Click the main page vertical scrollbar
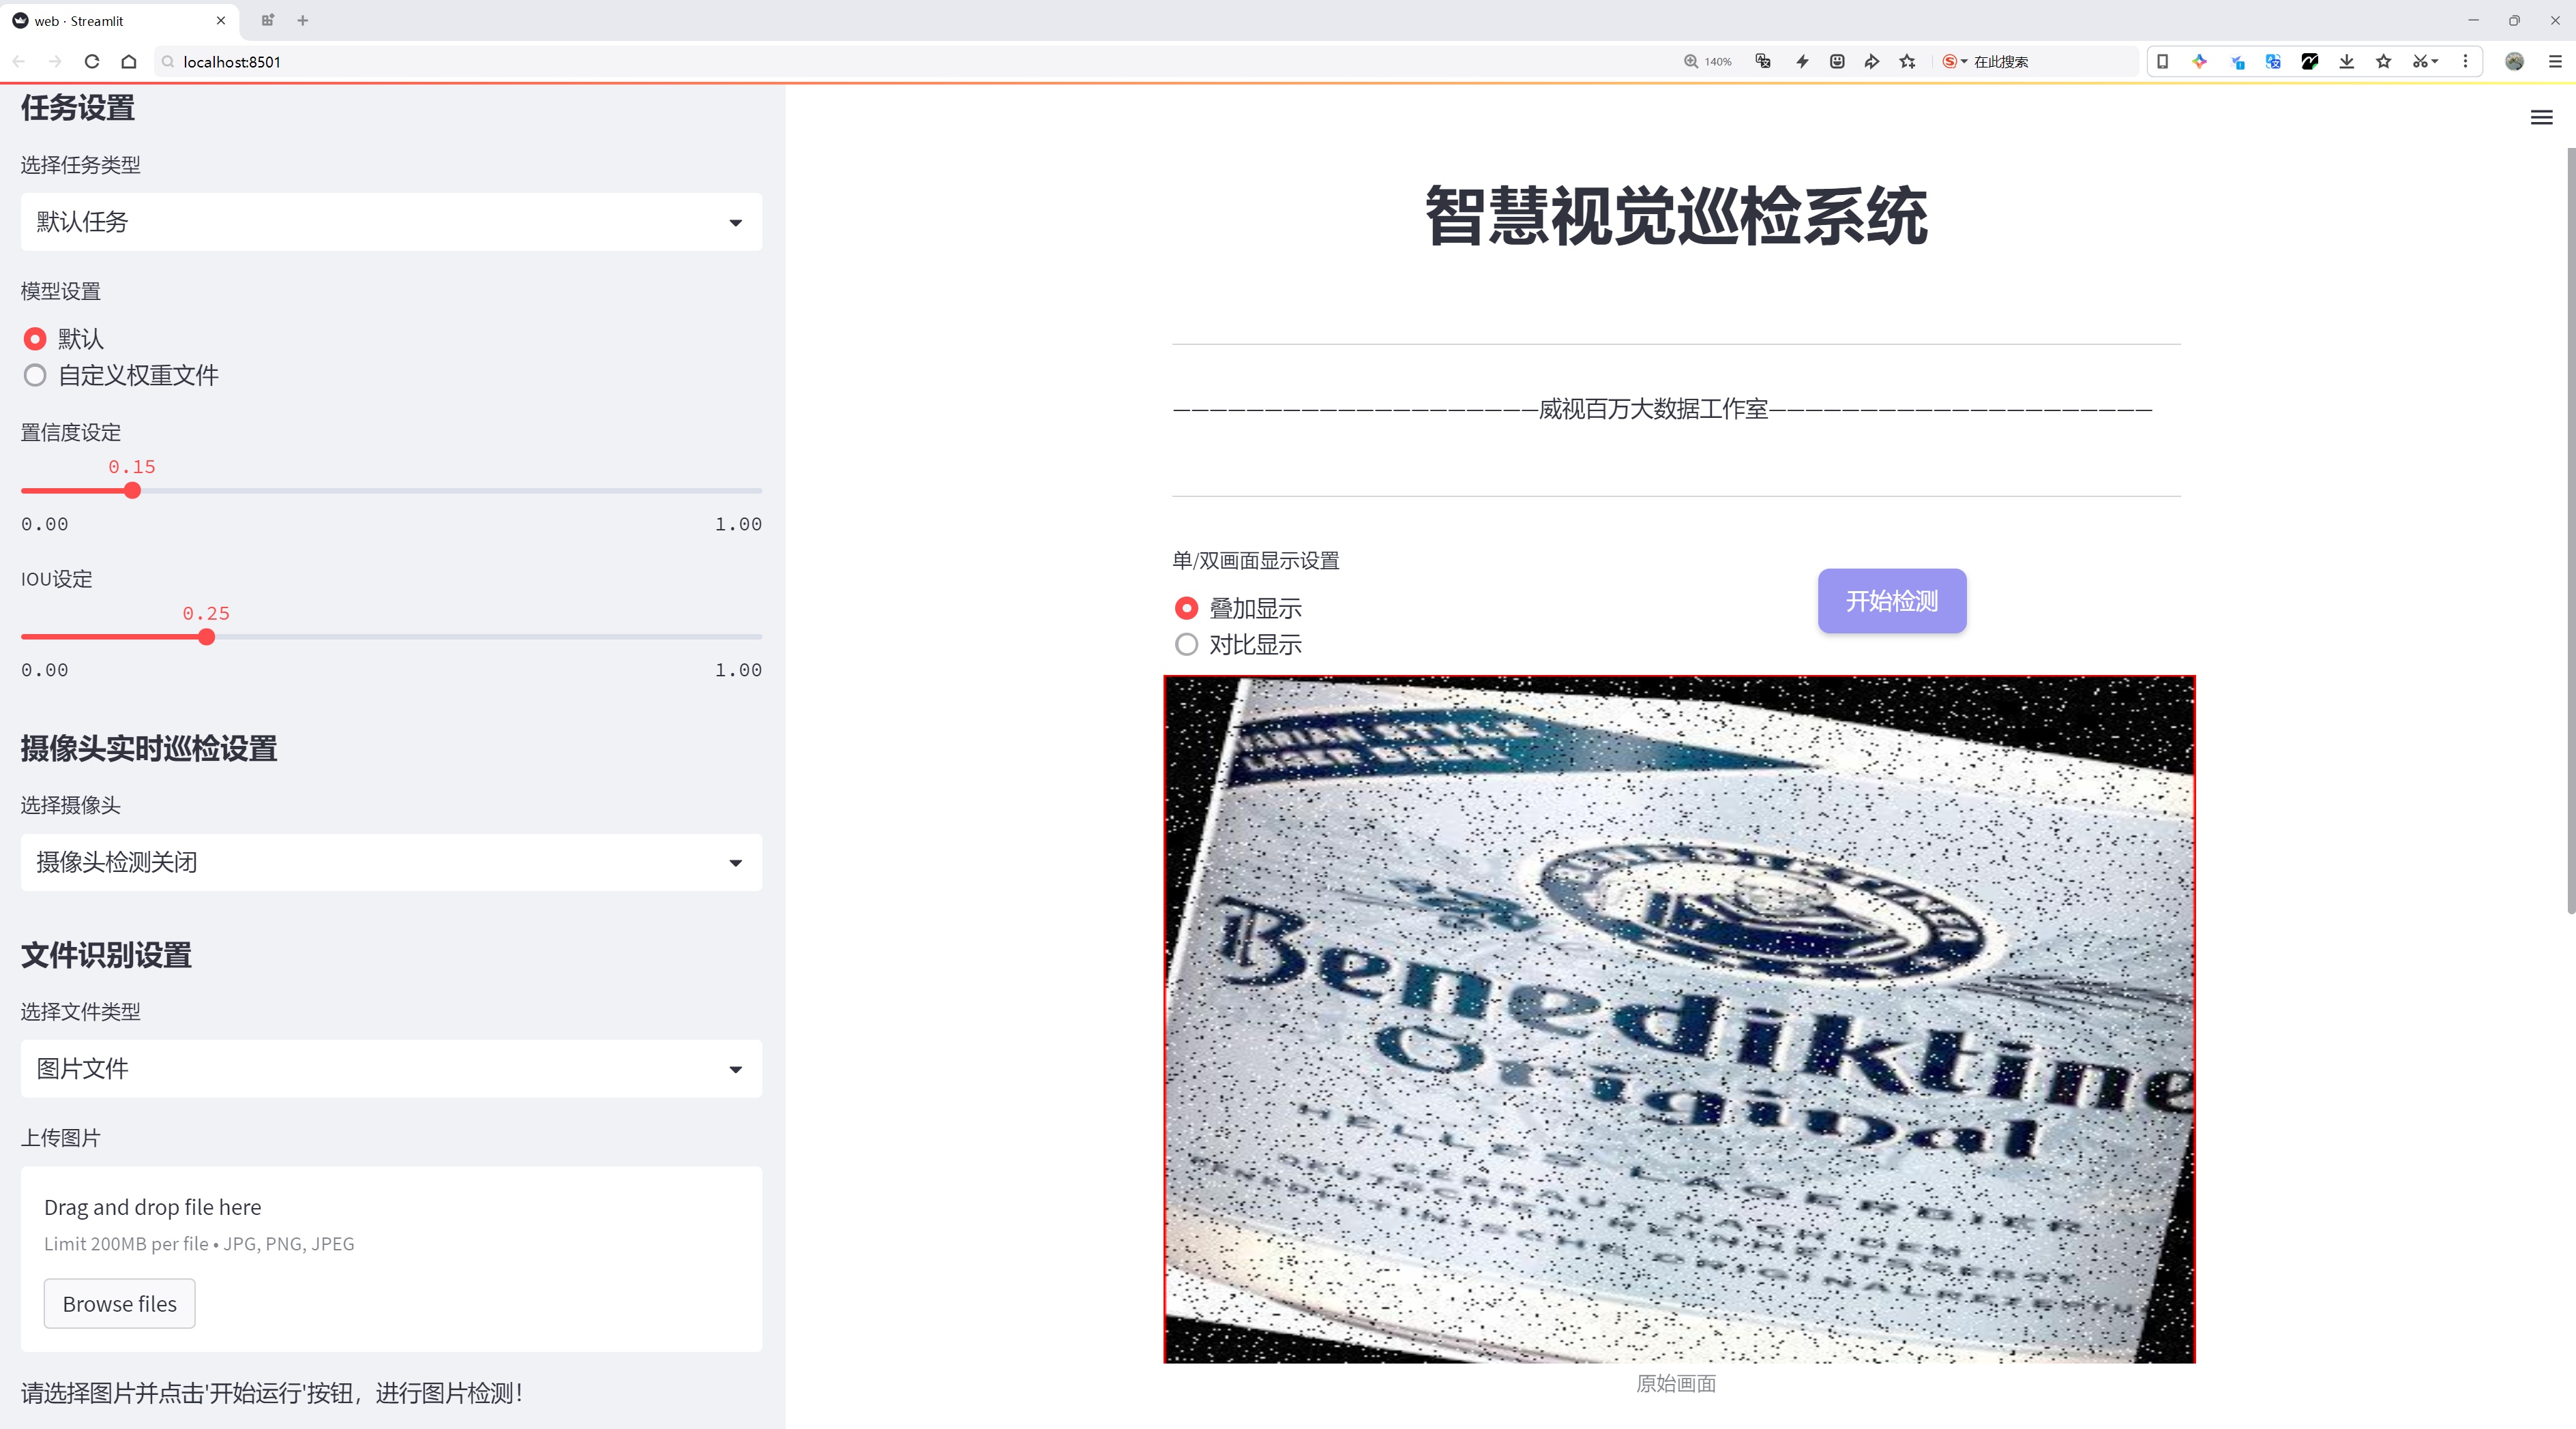Image resolution: width=2576 pixels, height=1429 pixels. tap(2570, 530)
